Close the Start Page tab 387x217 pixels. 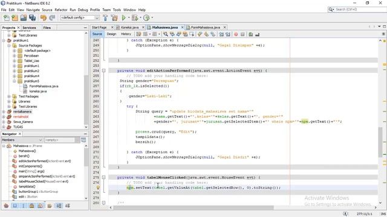click(x=112, y=27)
